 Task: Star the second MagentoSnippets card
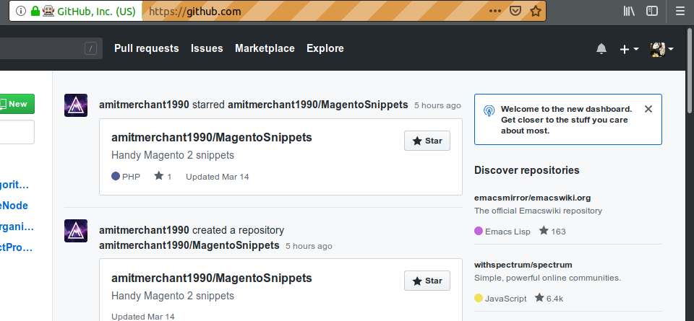click(427, 281)
